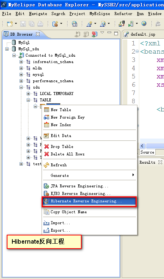Click the first triangle-shaped tool icon with a star
The height and width of the screenshot is (279, 164).
(89, 24)
